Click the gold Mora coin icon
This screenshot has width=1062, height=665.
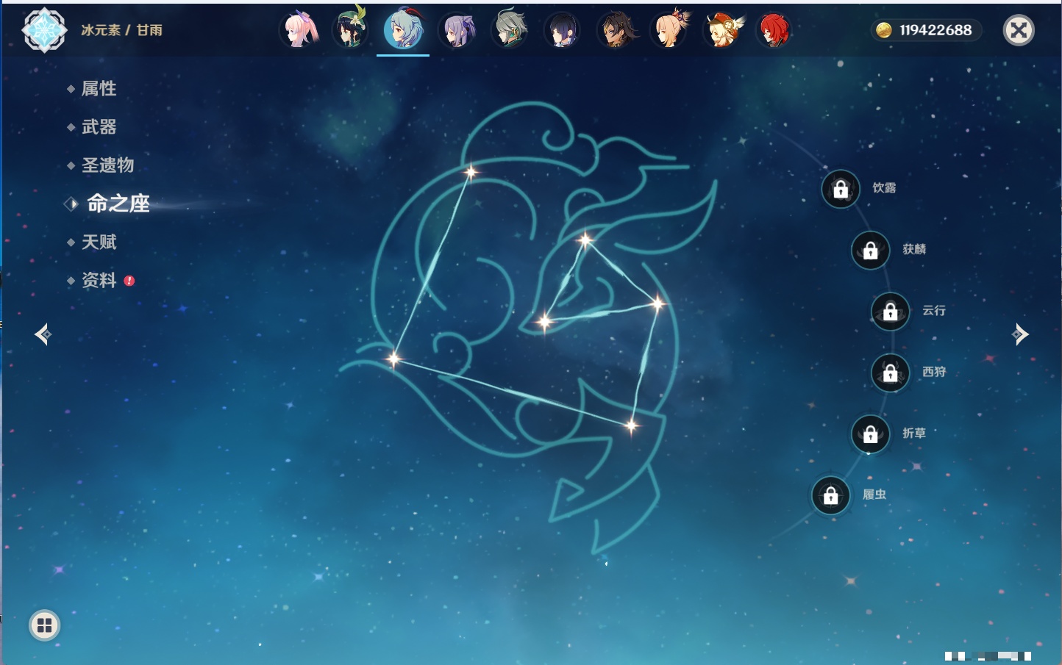(x=883, y=30)
